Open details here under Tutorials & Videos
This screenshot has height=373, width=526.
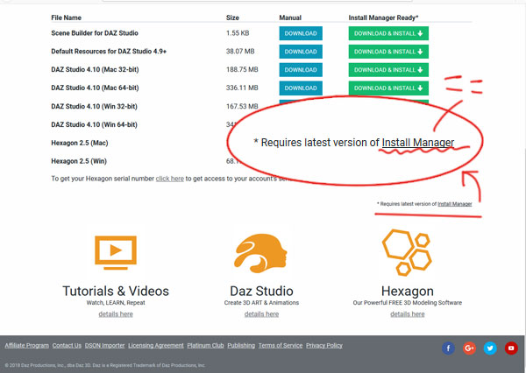116,314
